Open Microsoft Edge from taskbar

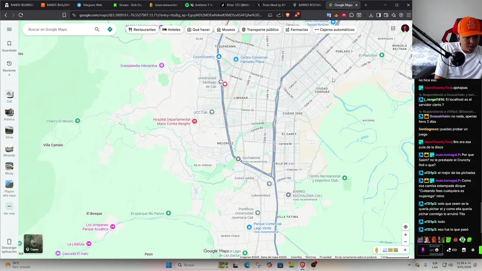pyautogui.click(x=247, y=265)
